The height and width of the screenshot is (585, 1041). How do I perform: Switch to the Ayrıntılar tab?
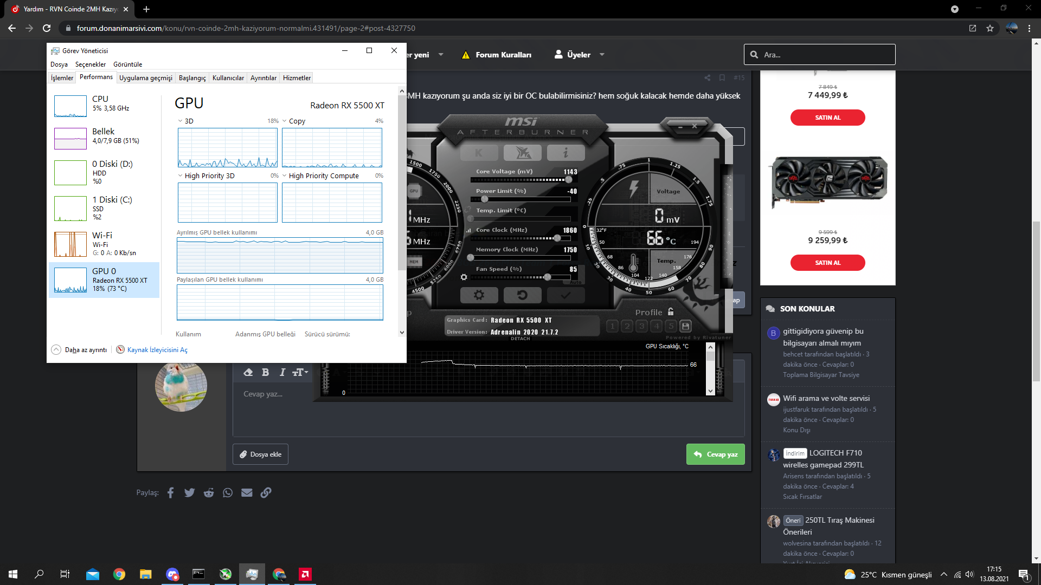(x=264, y=77)
